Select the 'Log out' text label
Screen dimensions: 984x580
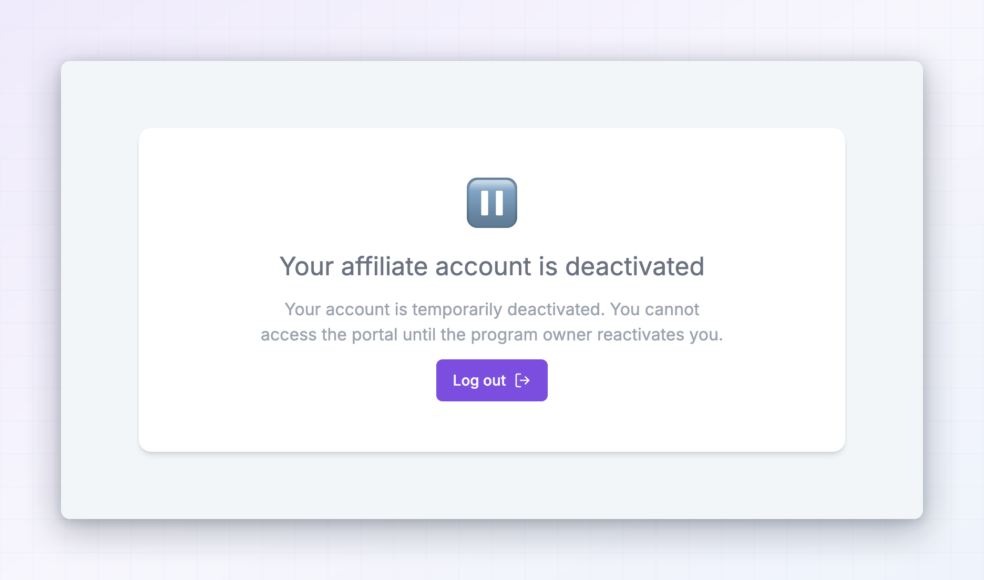(x=479, y=380)
